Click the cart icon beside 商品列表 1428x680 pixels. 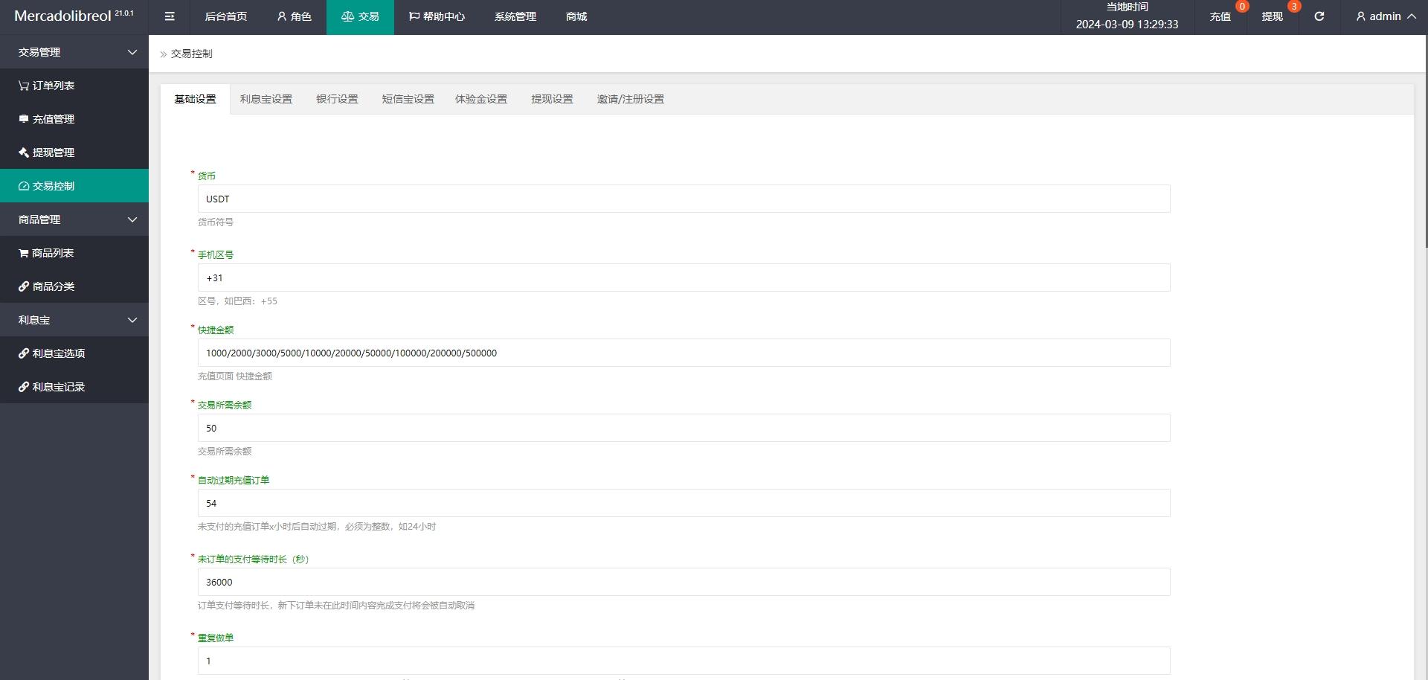pyautogui.click(x=24, y=253)
